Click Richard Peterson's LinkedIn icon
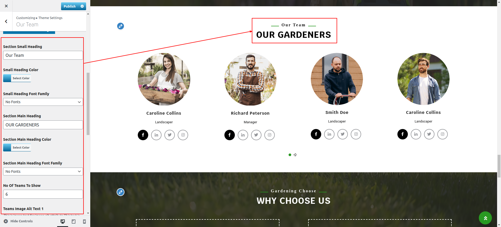Viewport: 501px width, 227px height. coord(243,135)
